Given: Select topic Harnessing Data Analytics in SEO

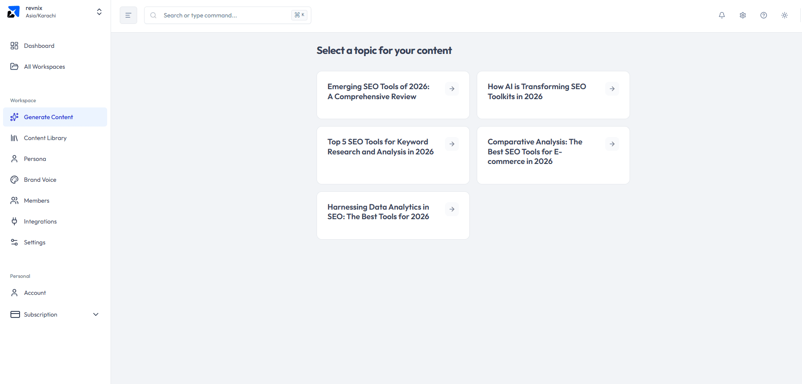Looking at the screenshot, I should [x=393, y=215].
